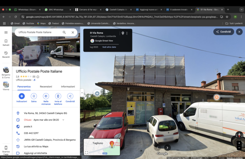Click the Ufficio Postale search field
This screenshot has width=245, height=159.
[x=39, y=32]
